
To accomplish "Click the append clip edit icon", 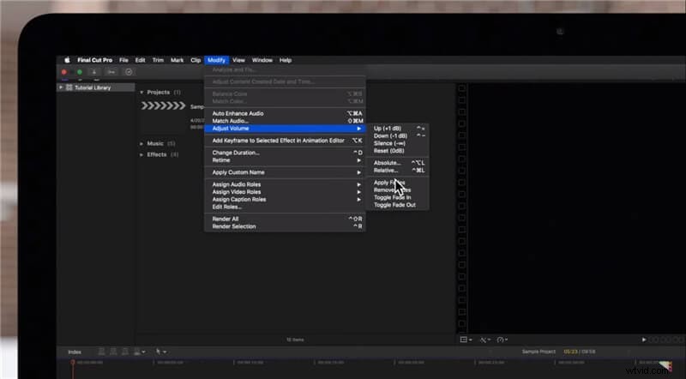I will (x=125, y=352).
